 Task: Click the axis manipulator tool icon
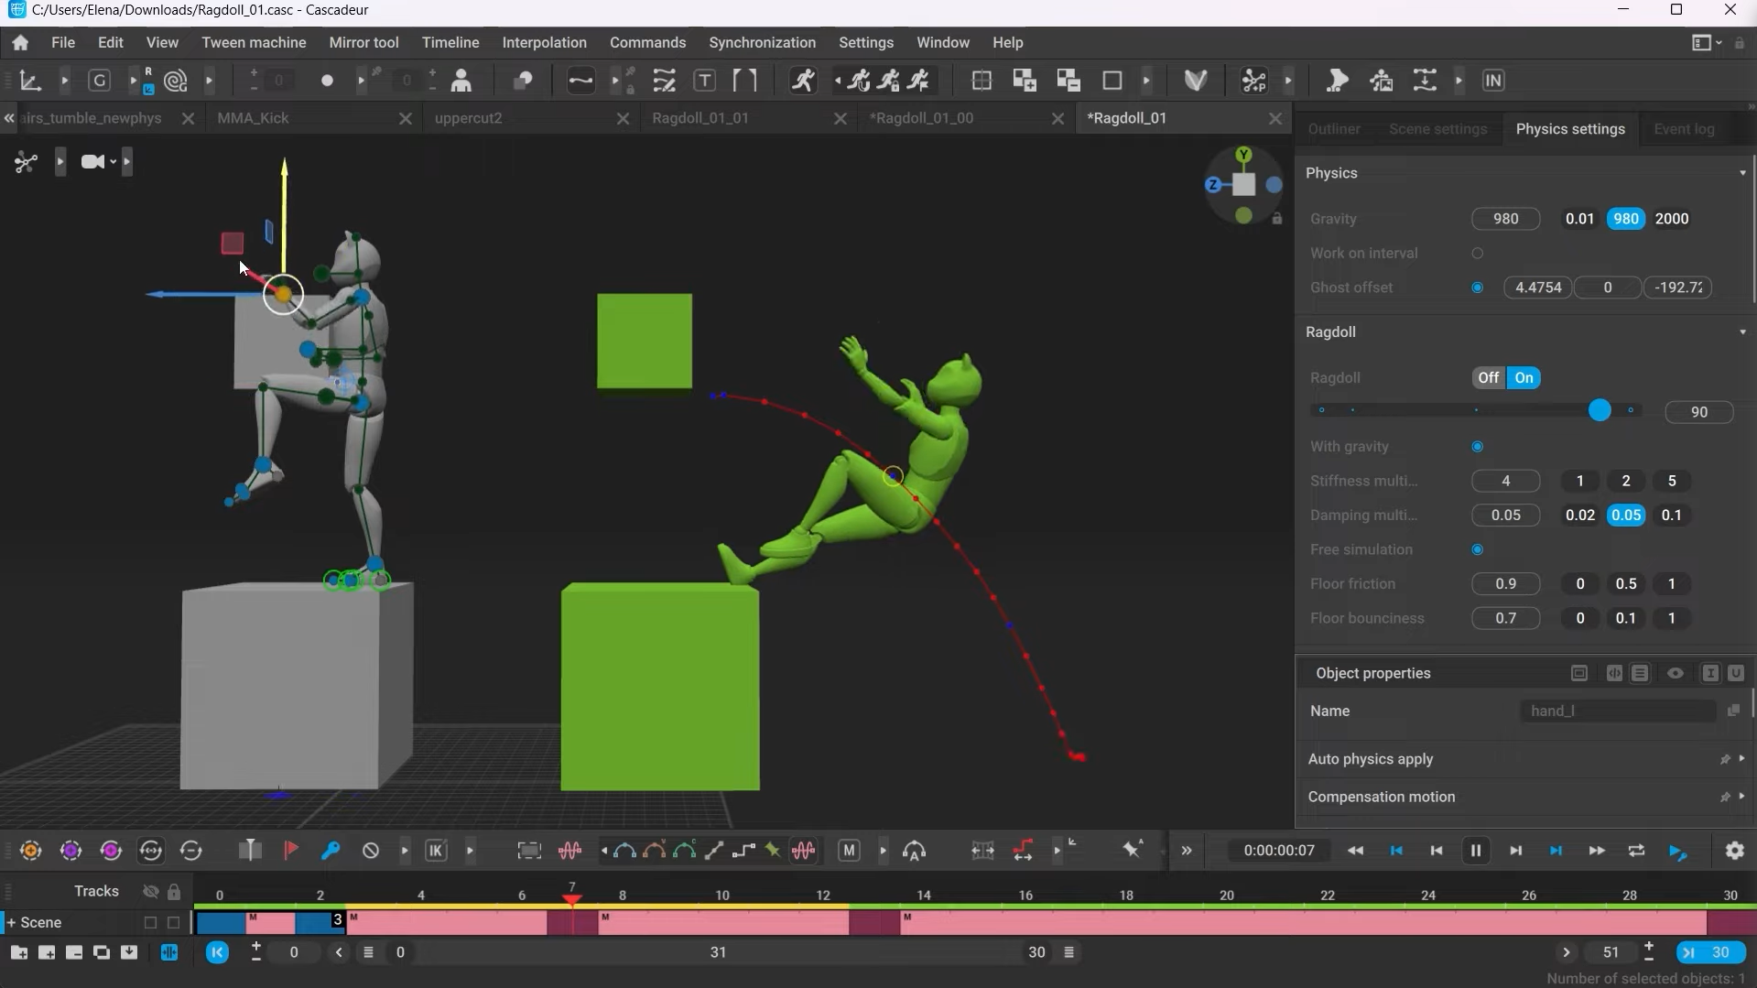pos(30,81)
